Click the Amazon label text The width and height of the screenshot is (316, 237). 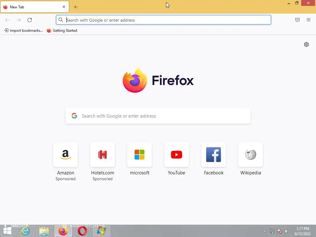point(65,173)
